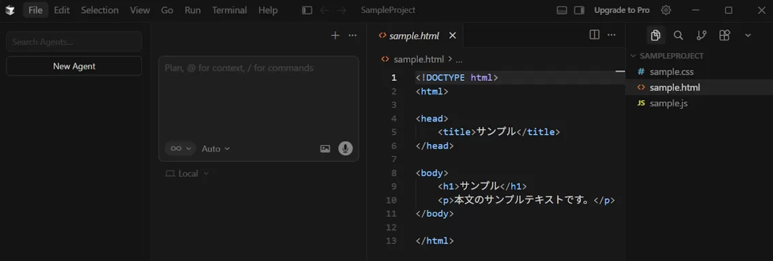Click the New Agent button
This screenshot has width=773, height=261.
[x=74, y=67]
